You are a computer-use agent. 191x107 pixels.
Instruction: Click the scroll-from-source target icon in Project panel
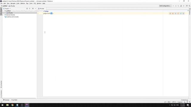point(27,9)
